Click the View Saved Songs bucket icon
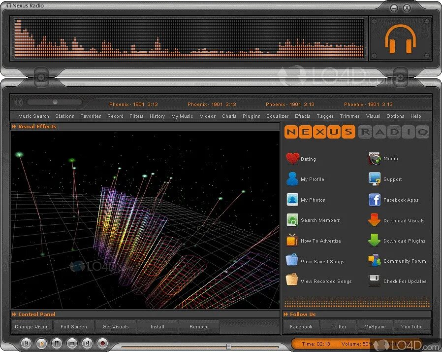Viewport: 442px width, 352px height. click(292, 260)
